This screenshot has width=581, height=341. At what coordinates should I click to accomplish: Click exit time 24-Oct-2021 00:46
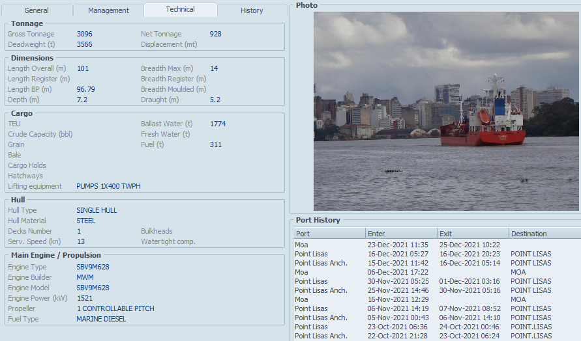pyautogui.click(x=469, y=327)
